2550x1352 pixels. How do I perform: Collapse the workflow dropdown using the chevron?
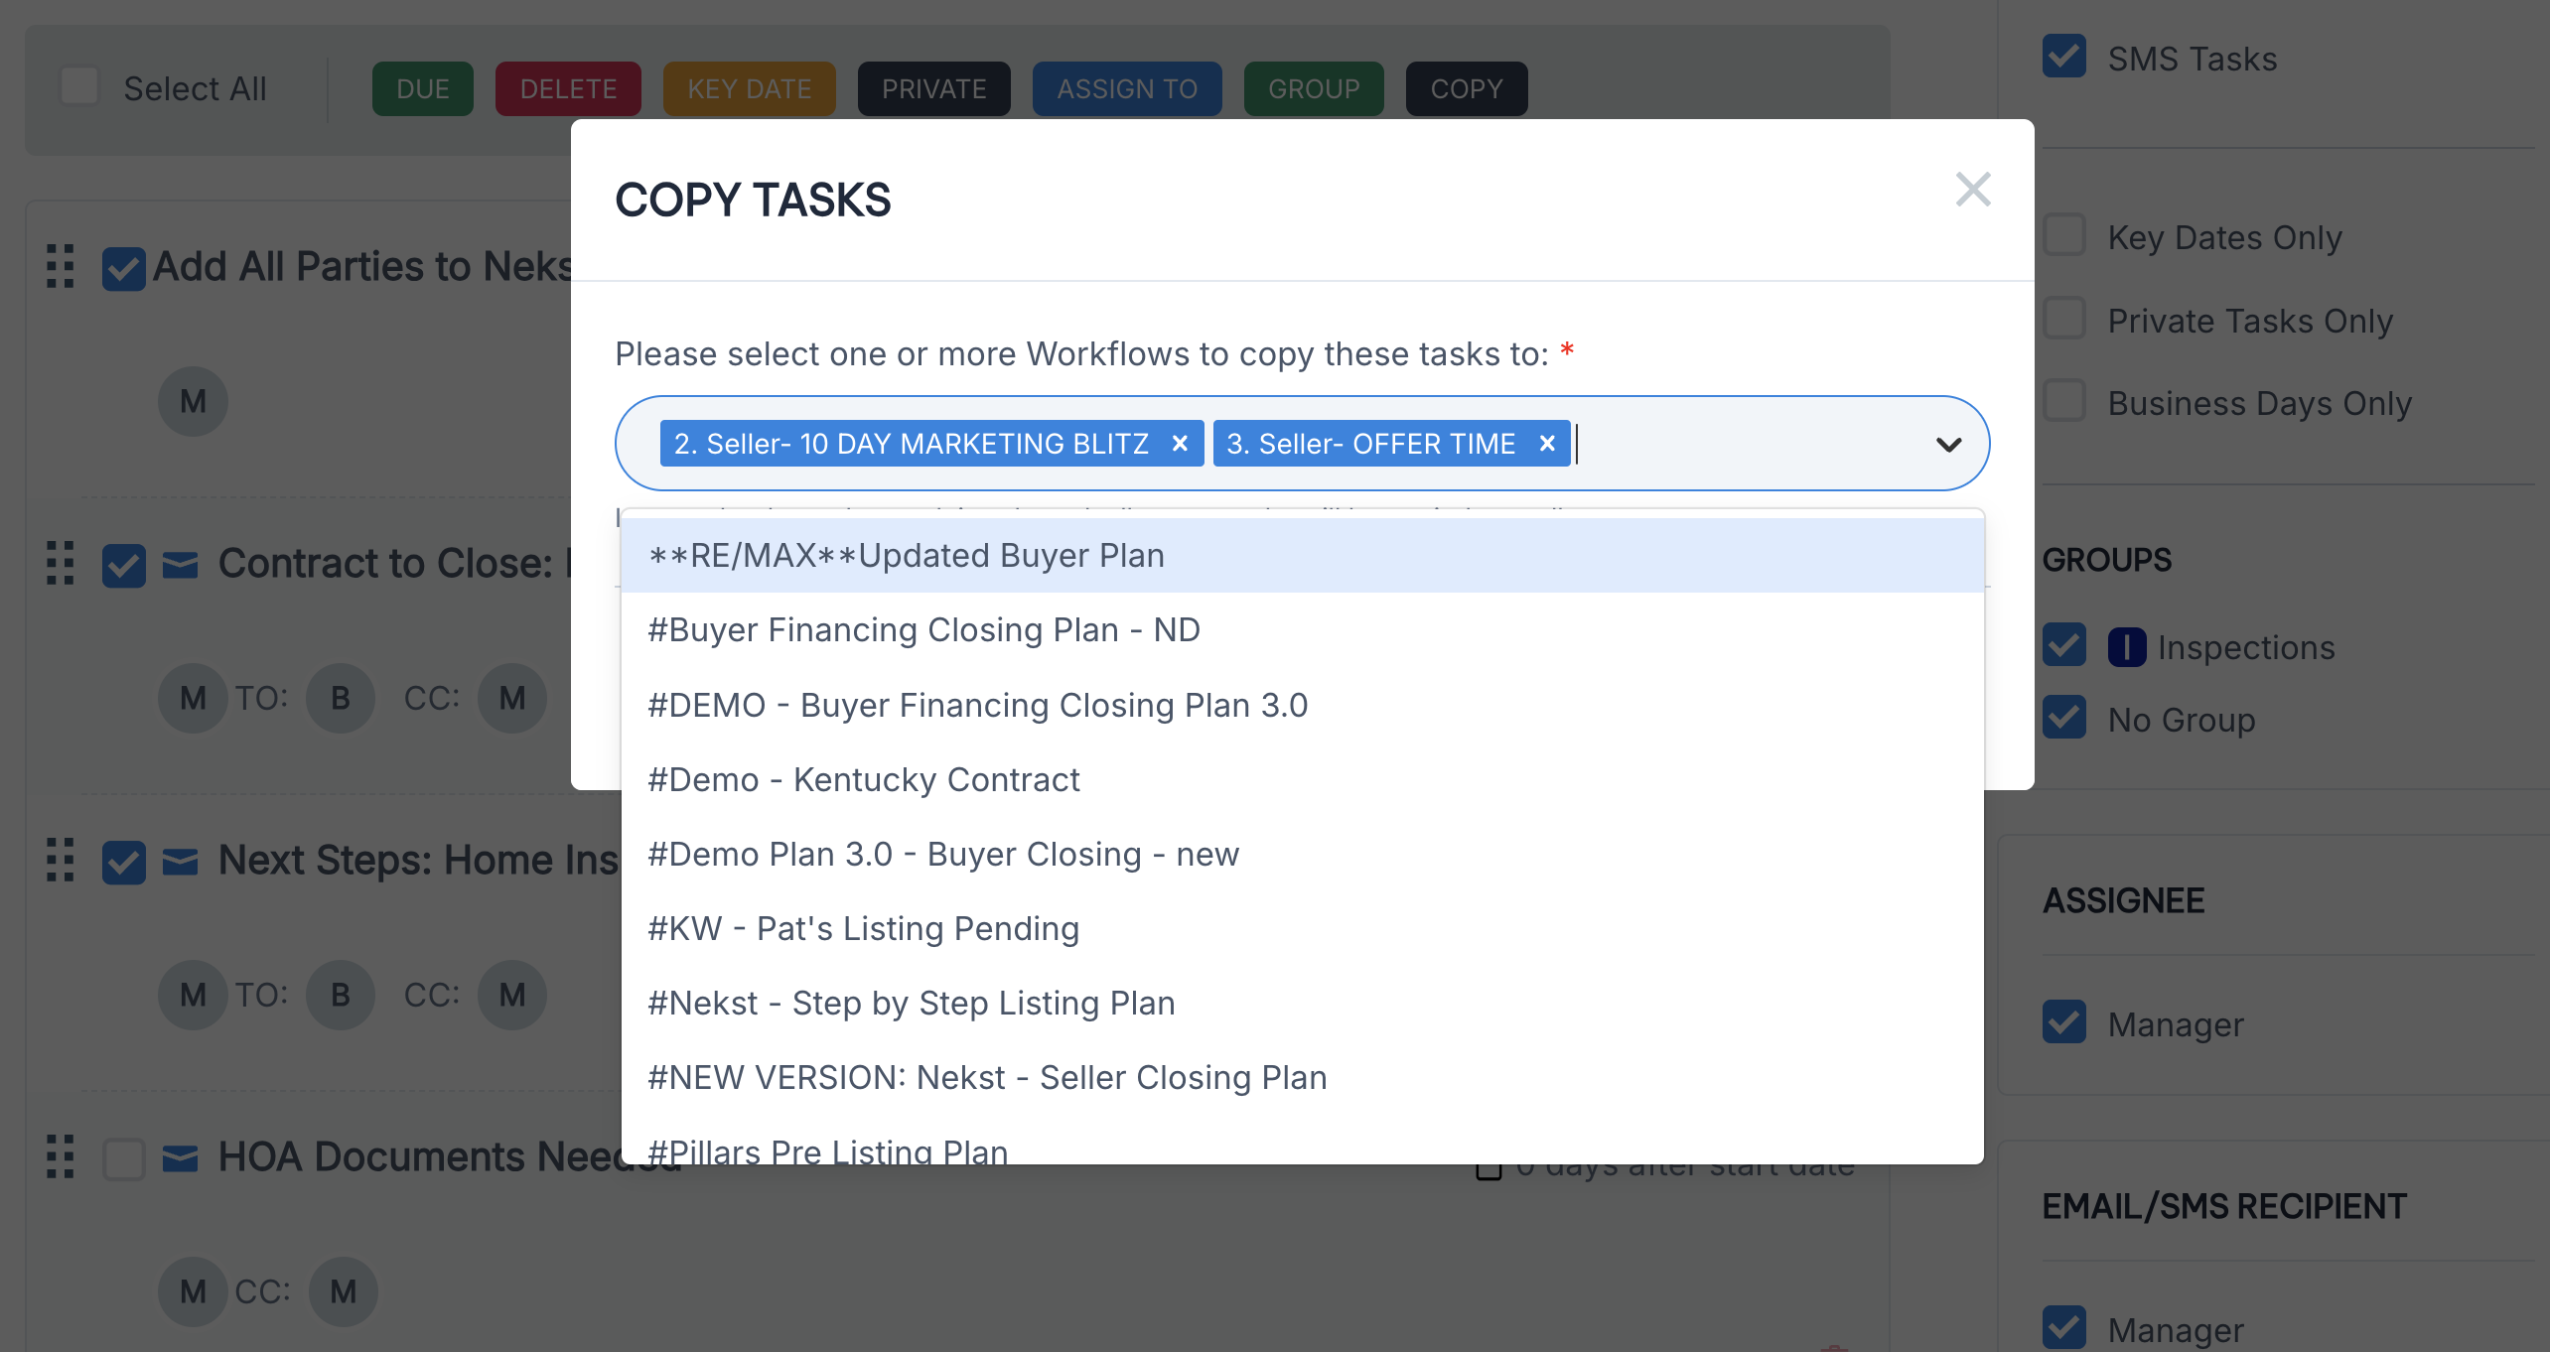(x=1948, y=445)
